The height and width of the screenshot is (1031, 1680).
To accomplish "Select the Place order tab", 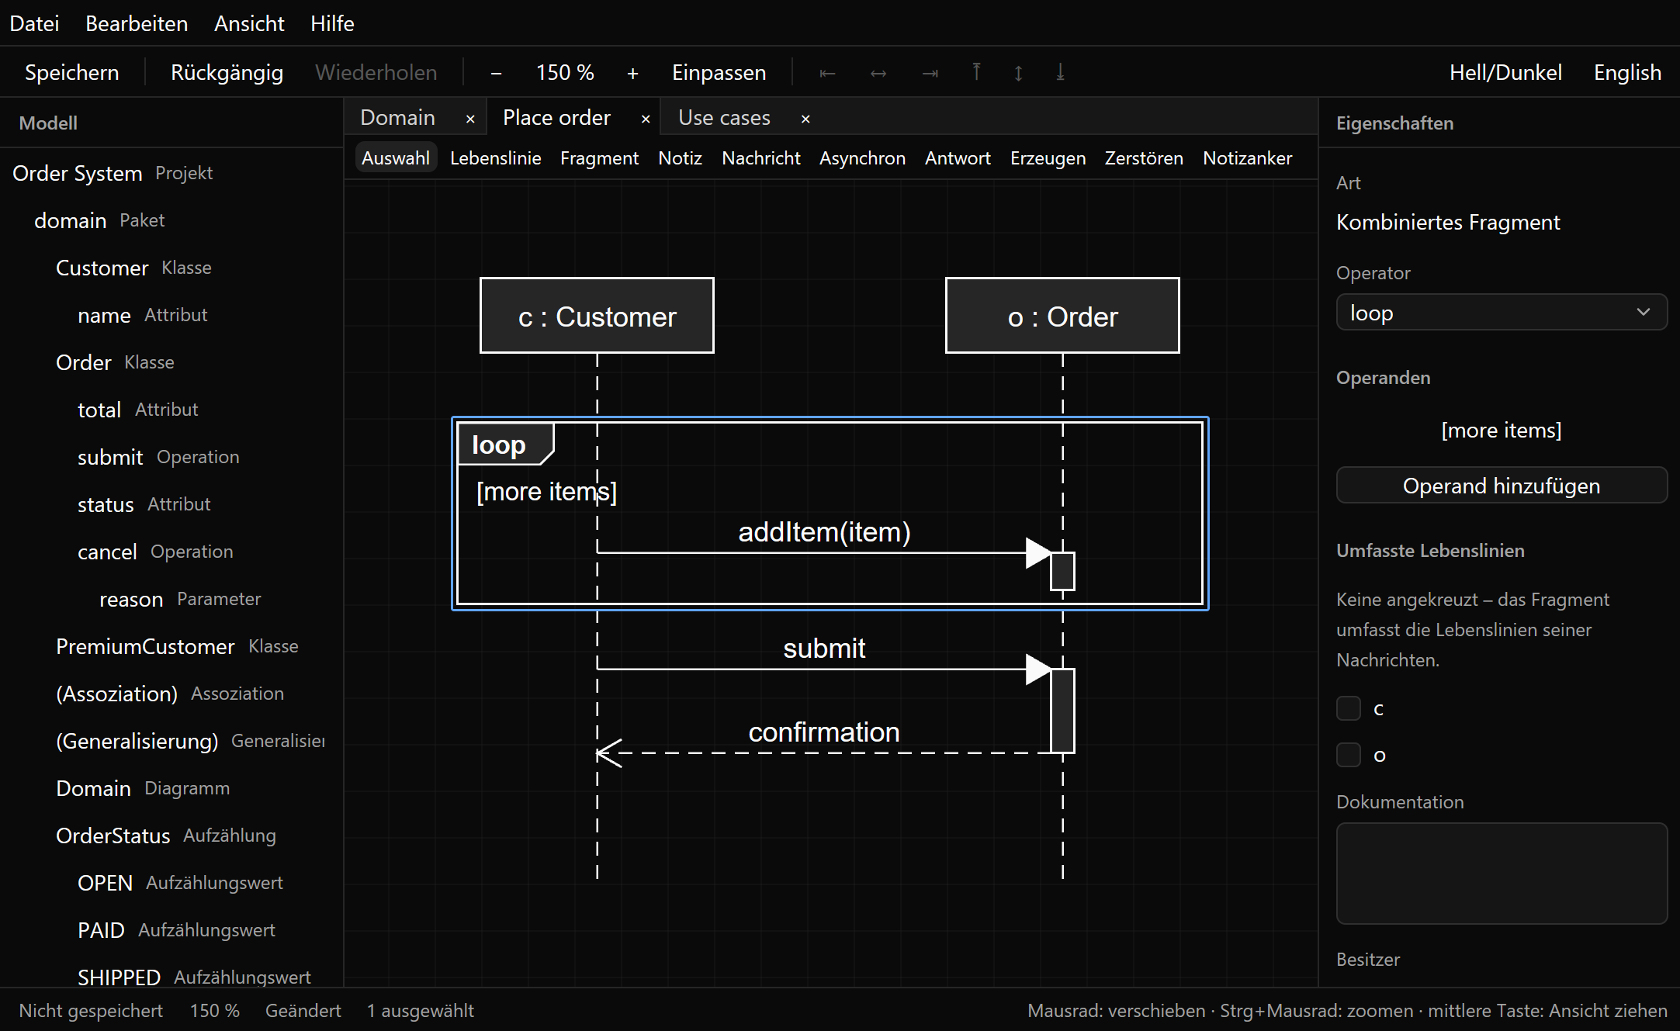I will coord(556,118).
